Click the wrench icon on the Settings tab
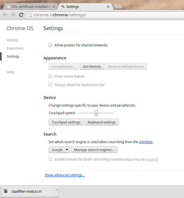 (63, 6)
